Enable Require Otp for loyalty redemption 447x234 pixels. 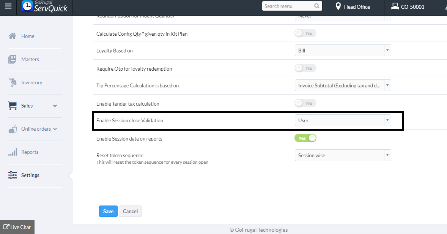(305, 68)
